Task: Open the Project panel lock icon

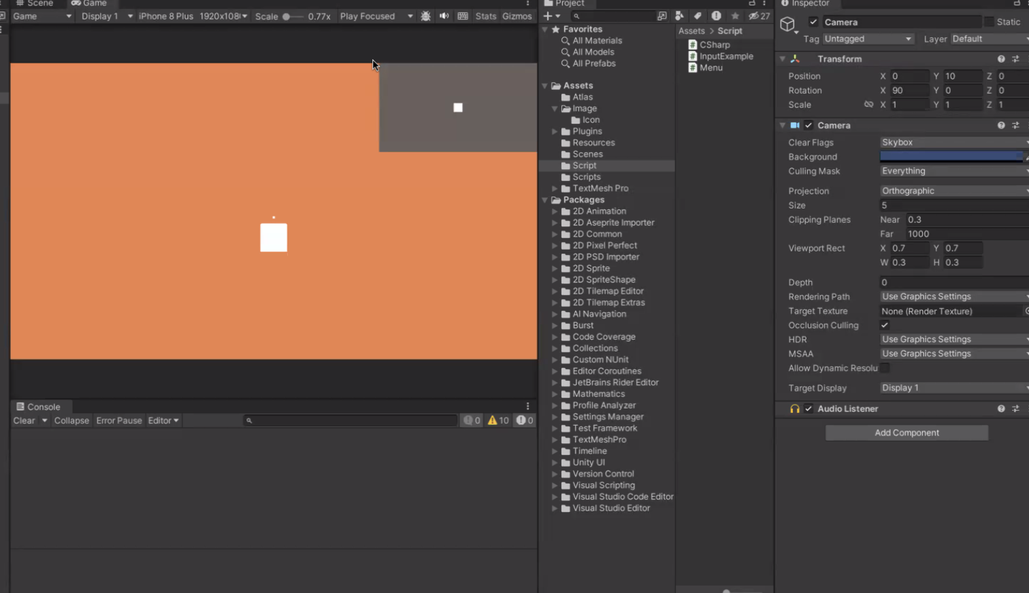Action: (752, 3)
